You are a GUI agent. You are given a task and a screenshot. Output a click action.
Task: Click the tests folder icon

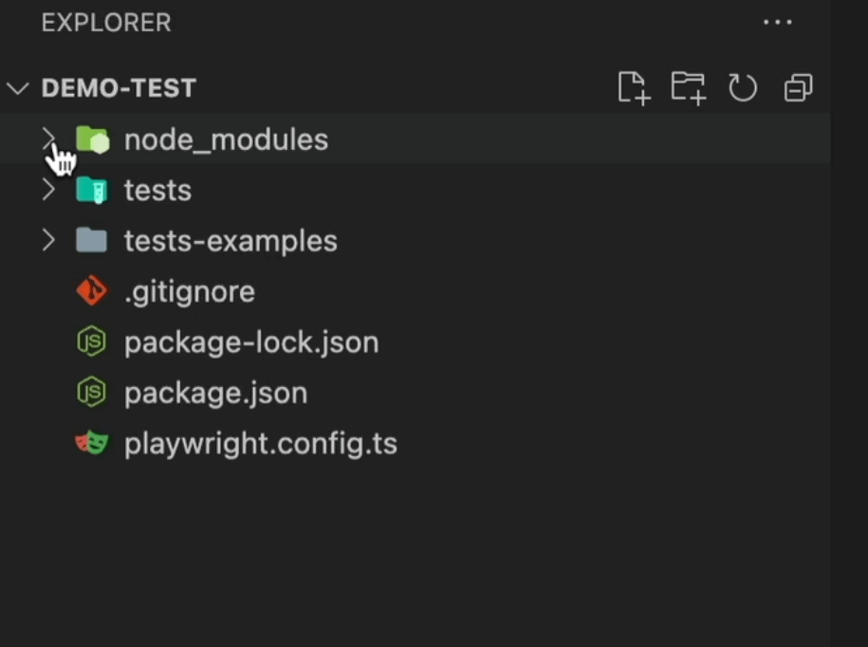(92, 191)
